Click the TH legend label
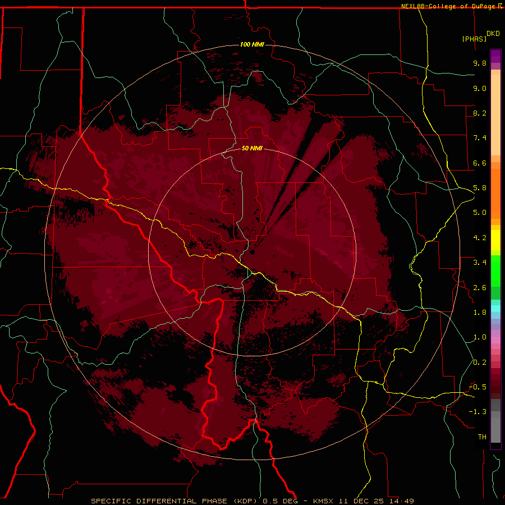 482,437
